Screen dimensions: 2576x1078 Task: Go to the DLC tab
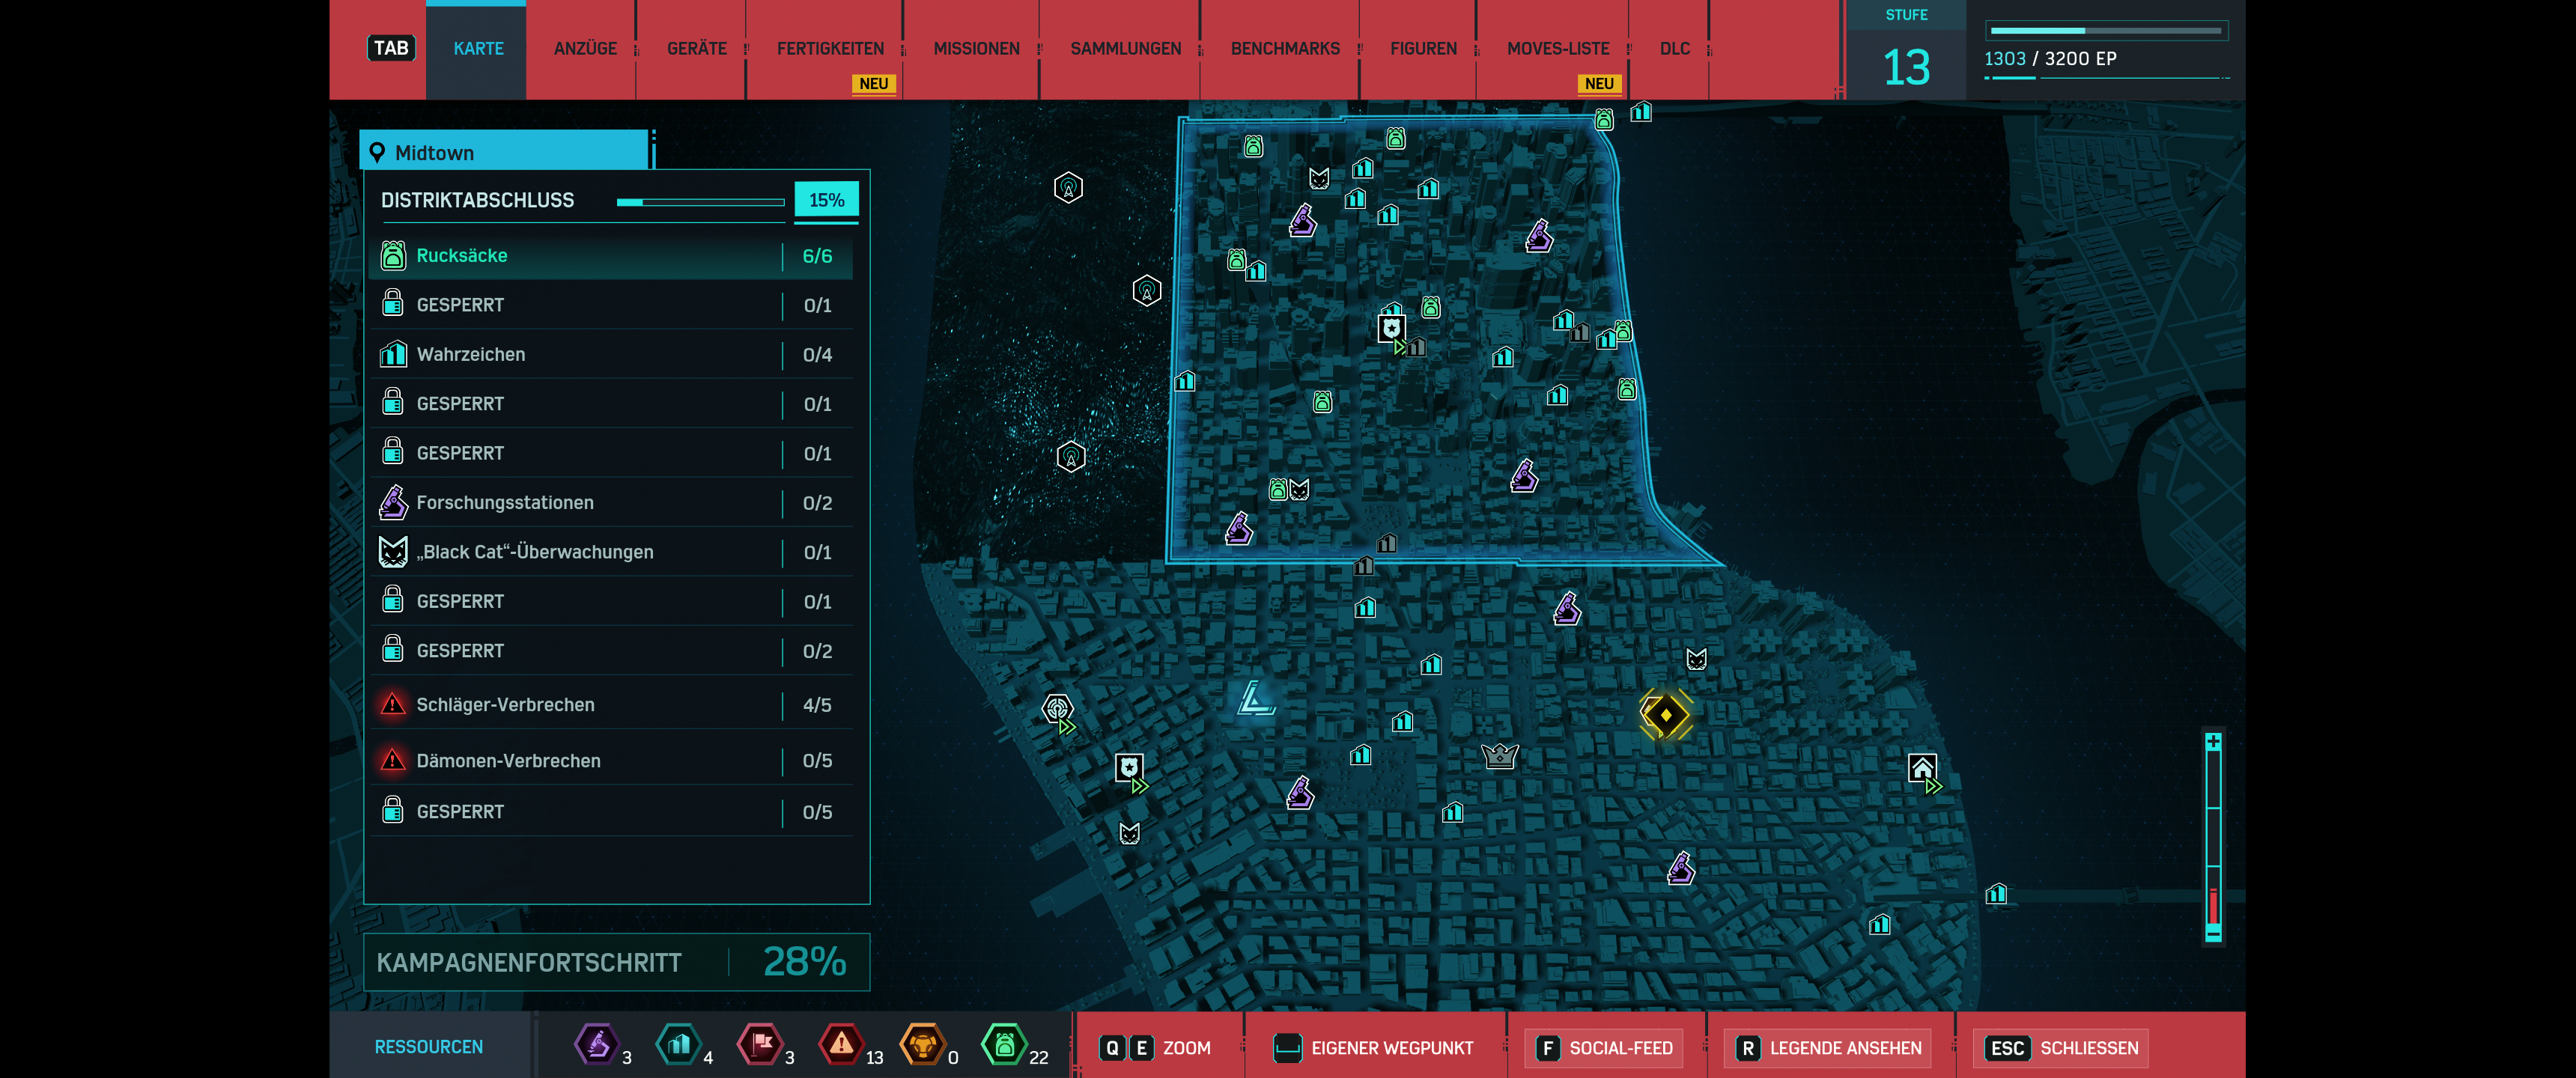tap(1675, 49)
